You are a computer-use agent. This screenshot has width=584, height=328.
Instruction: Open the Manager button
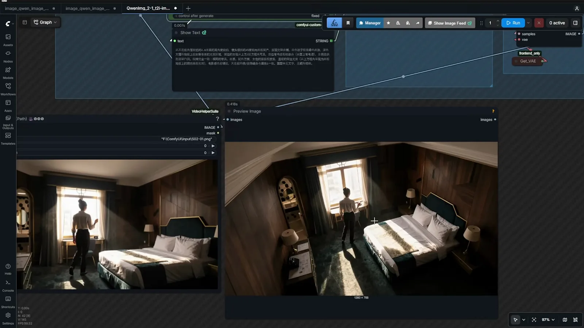click(370, 23)
